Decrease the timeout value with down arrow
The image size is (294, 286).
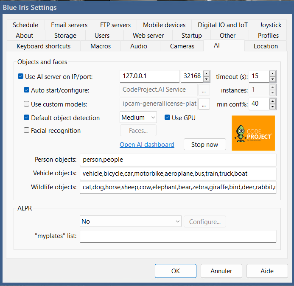coord(272,79)
